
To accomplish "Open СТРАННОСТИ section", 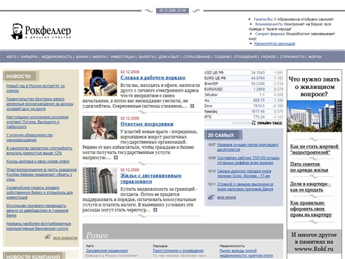I will click(x=292, y=57).
